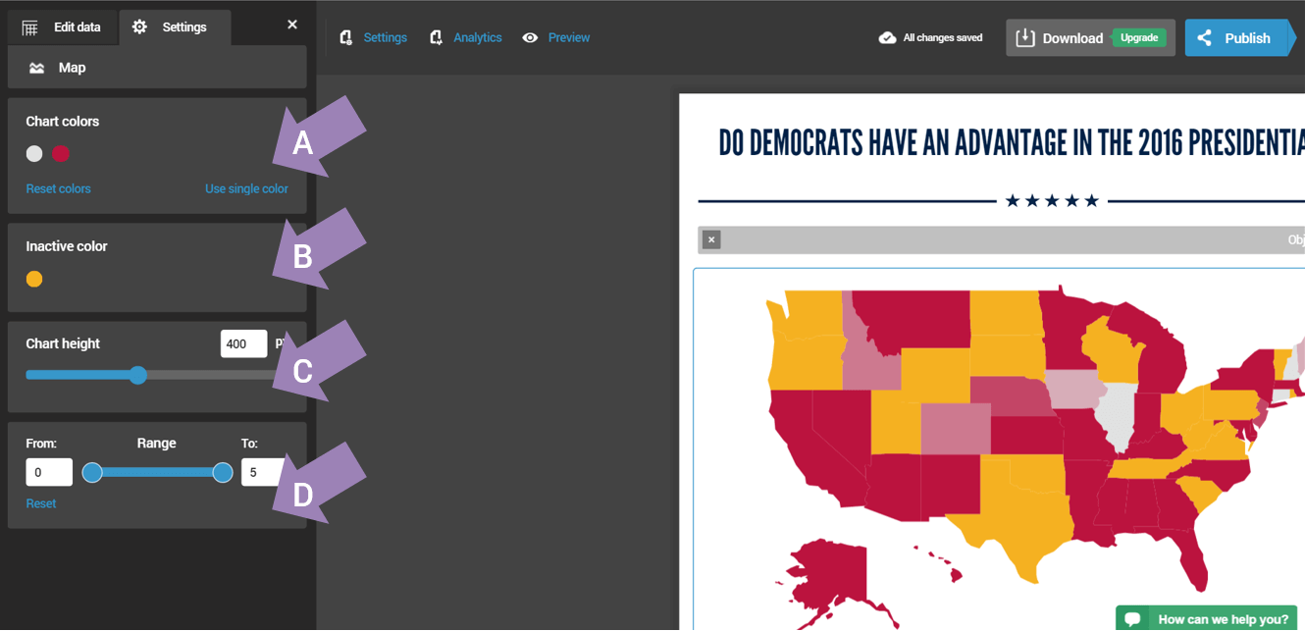This screenshot has width=1305, height=631.
Task: Click the share icon on Publish
Action: 1205,37
